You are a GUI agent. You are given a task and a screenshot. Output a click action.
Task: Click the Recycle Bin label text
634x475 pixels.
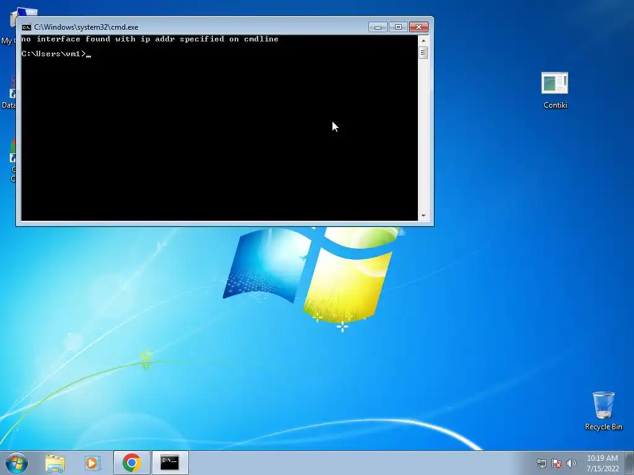point(603,427)
